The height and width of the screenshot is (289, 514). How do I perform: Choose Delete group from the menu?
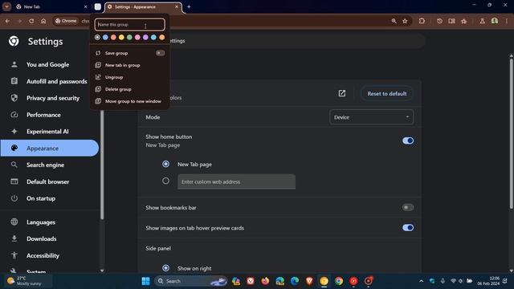click(x=130, y=89)
